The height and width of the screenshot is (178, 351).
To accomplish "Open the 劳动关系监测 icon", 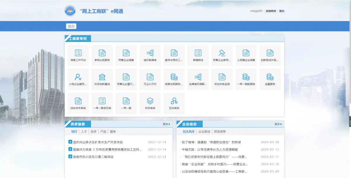I will pos(222,77).
